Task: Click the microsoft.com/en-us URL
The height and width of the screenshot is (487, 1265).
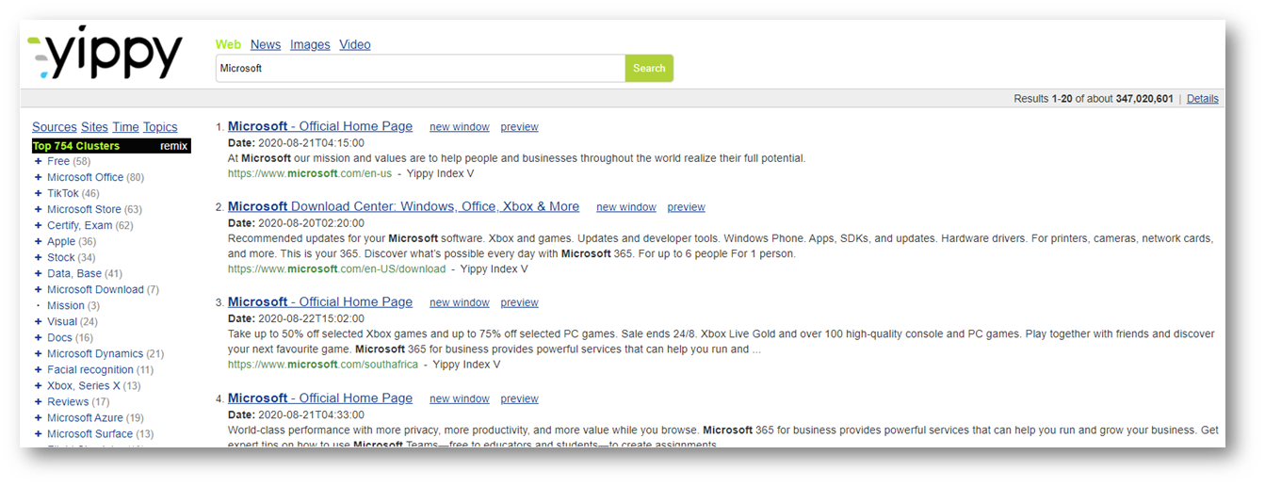Action: coord(310,173)
